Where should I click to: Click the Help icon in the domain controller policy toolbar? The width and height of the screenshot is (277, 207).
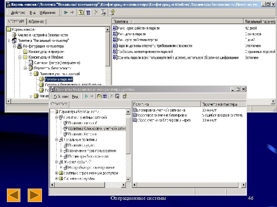tap(125, 96)
